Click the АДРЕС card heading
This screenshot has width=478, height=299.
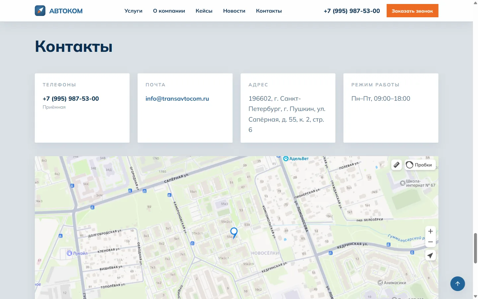point(258,85)
